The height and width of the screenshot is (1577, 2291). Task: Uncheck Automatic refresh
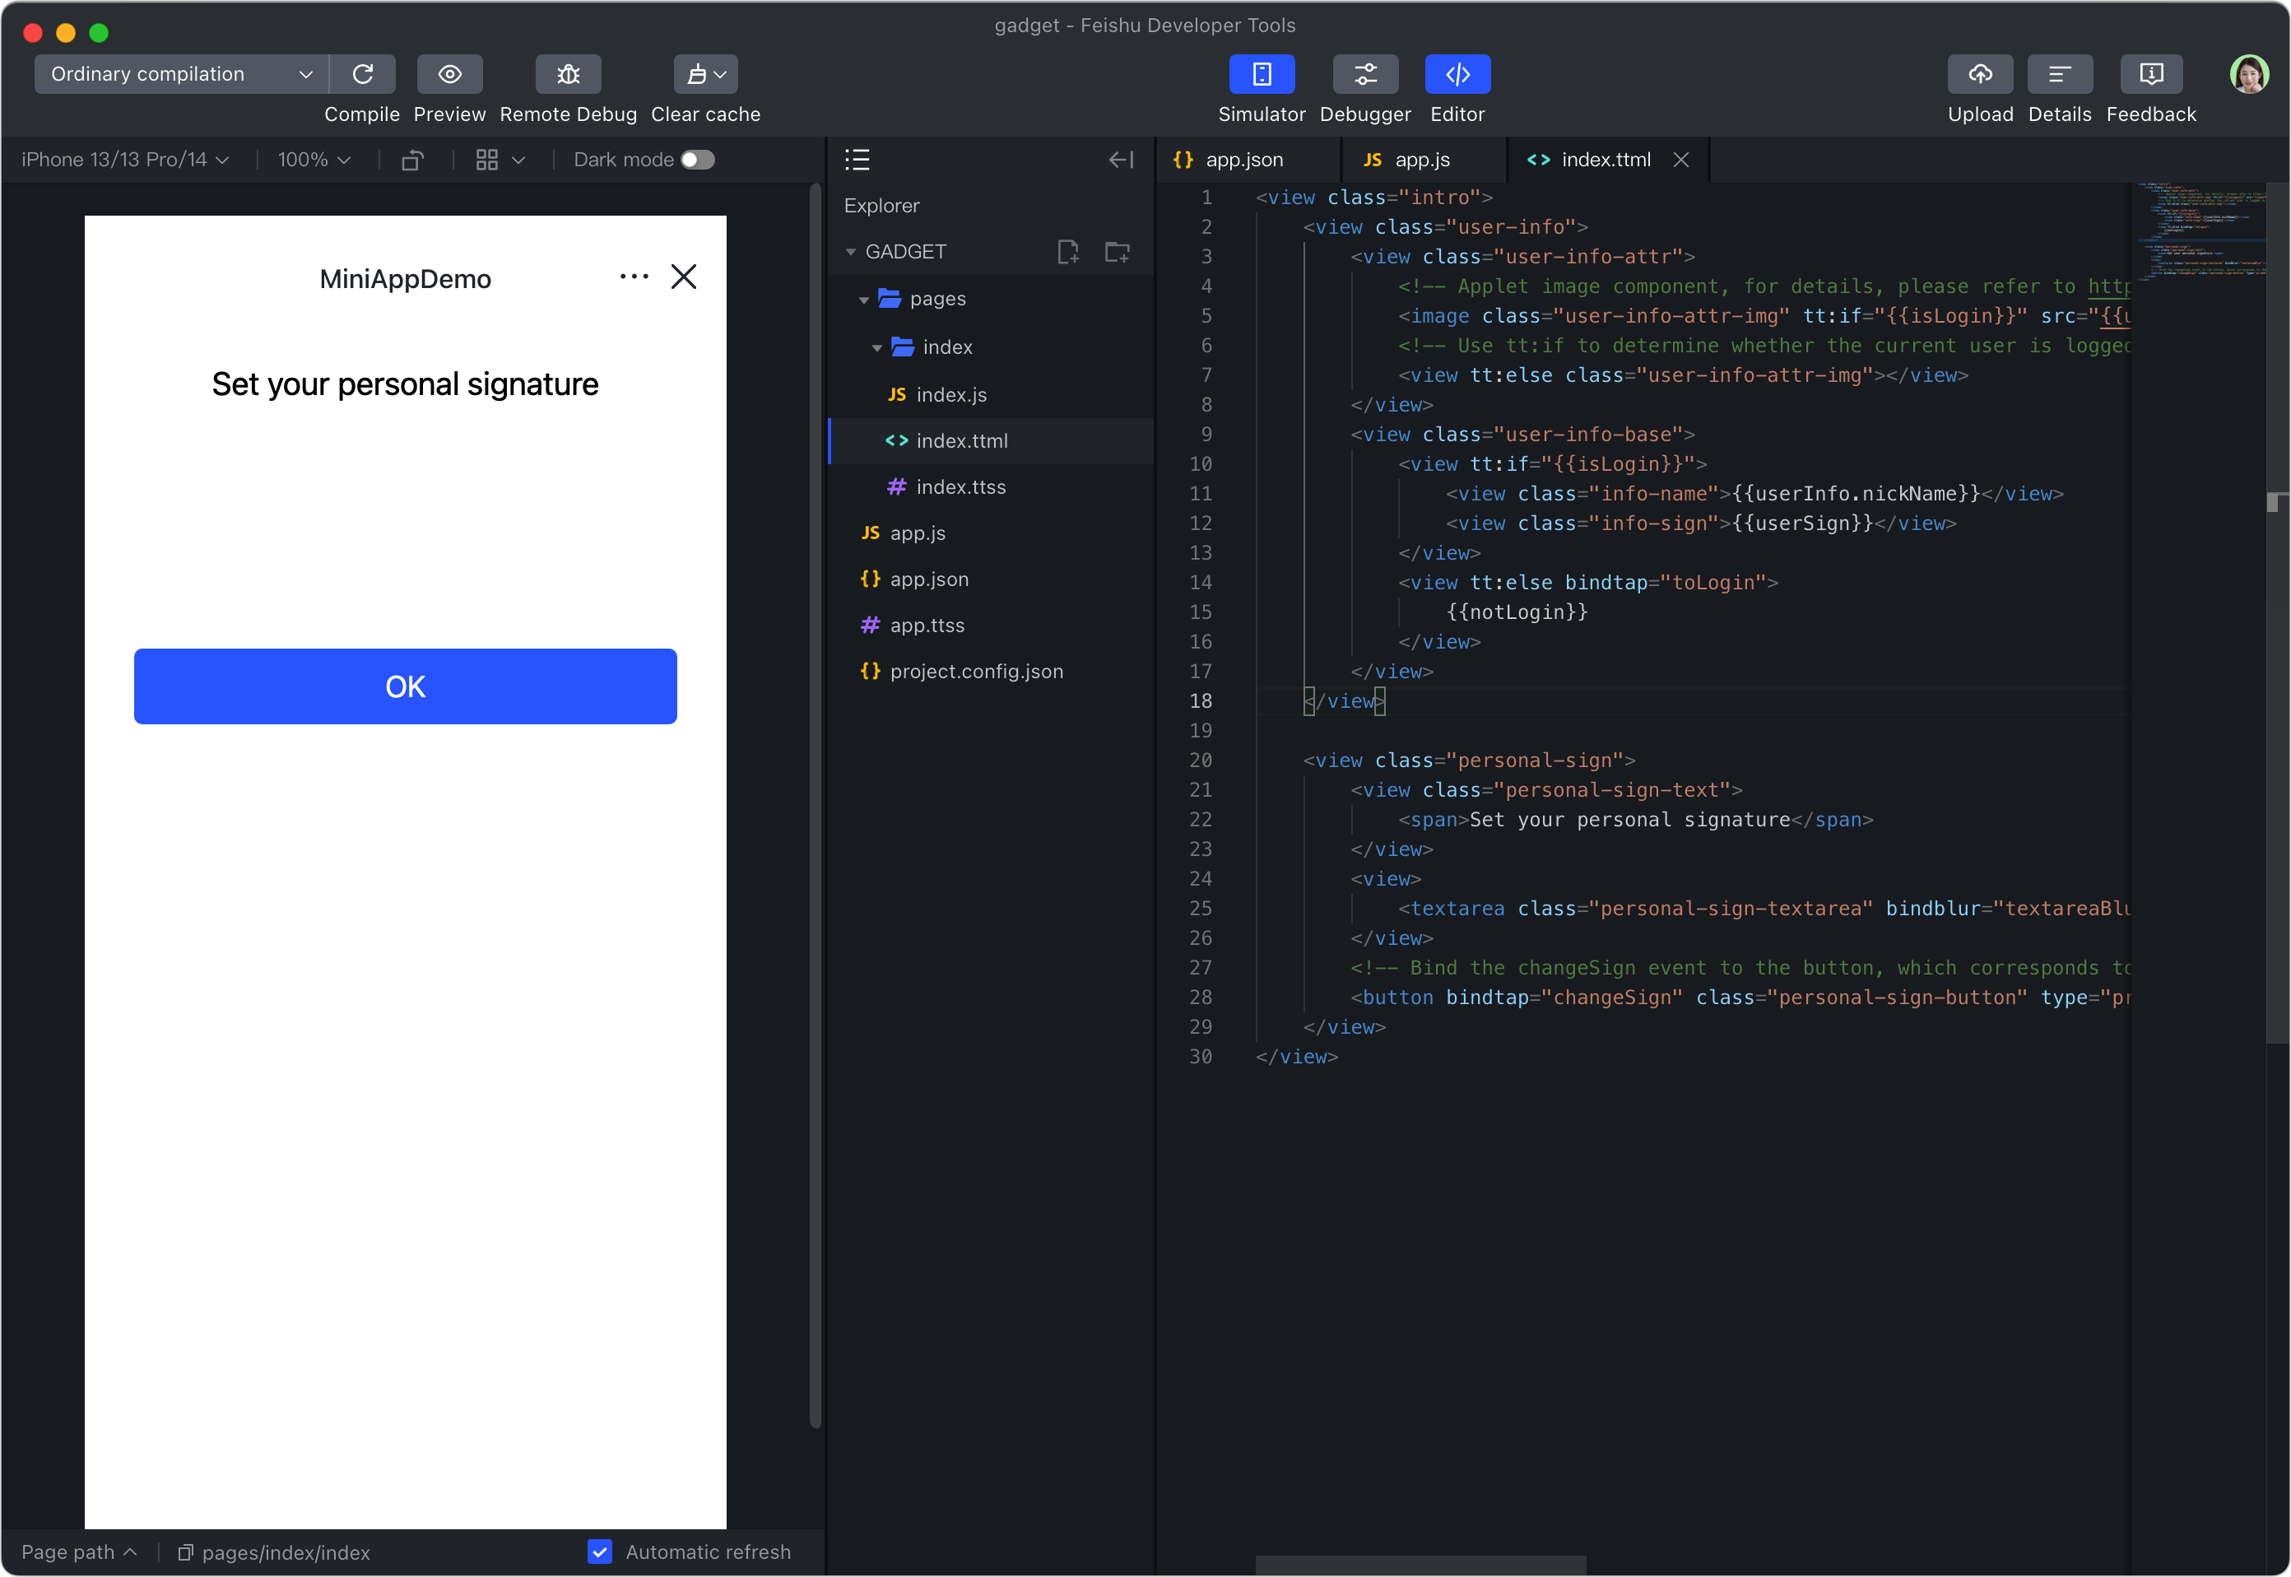click(x=600, y=1551)
